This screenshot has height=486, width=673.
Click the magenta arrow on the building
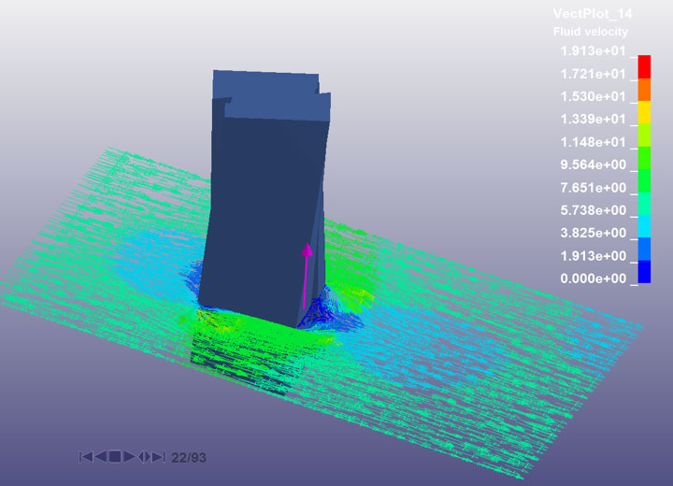[307, 276]
